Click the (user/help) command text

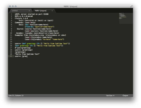point(30,22)
